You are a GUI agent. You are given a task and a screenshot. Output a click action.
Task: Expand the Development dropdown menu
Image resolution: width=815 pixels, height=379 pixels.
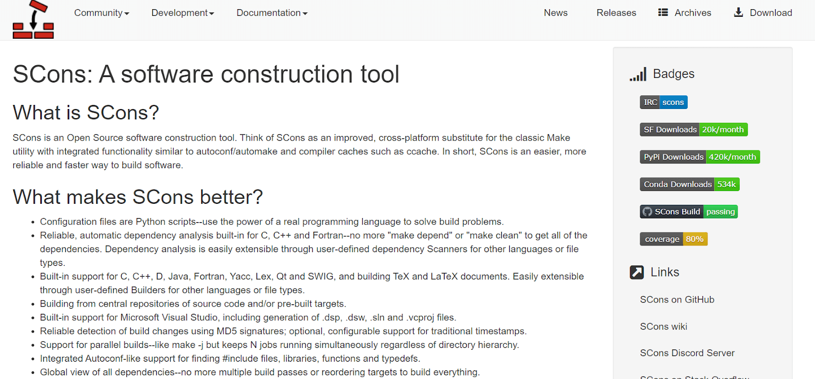(183, 13)
